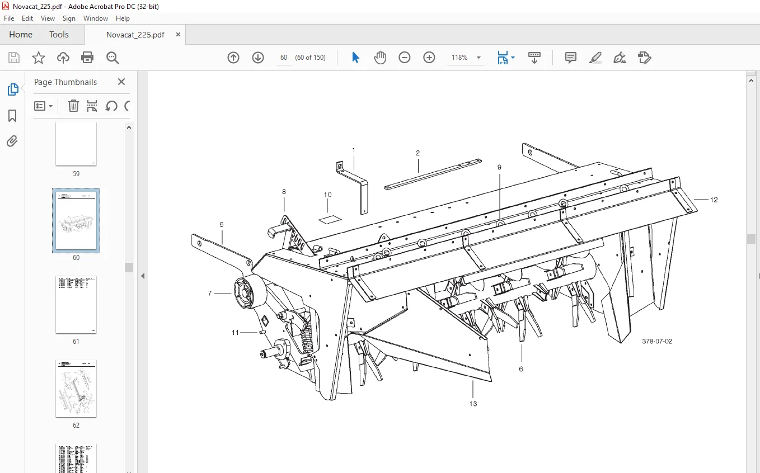
Task: Bookmark this file with the star icon
Action: 38,58
